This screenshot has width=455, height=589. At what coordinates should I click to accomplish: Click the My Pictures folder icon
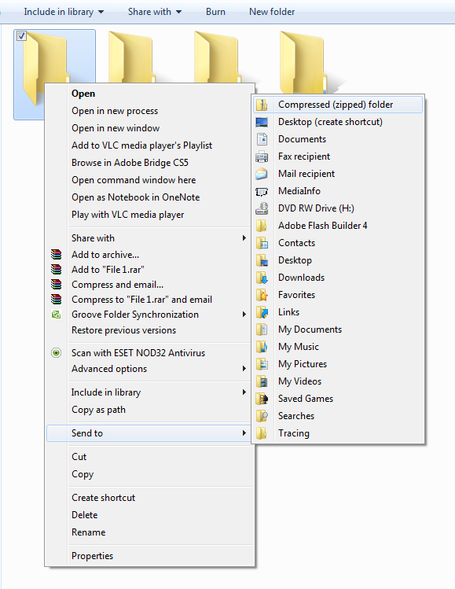[x=262, y=364]
